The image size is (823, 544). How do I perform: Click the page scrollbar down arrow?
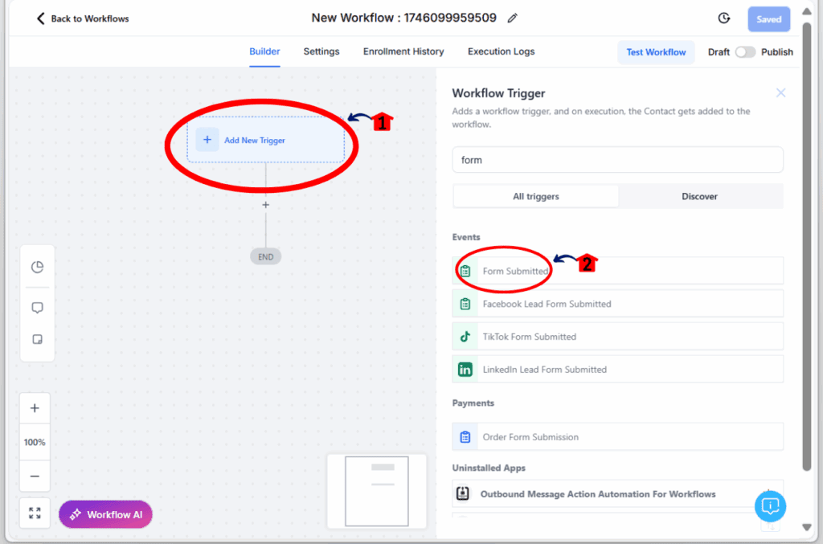pyautogui.click(x=807, y=527)
